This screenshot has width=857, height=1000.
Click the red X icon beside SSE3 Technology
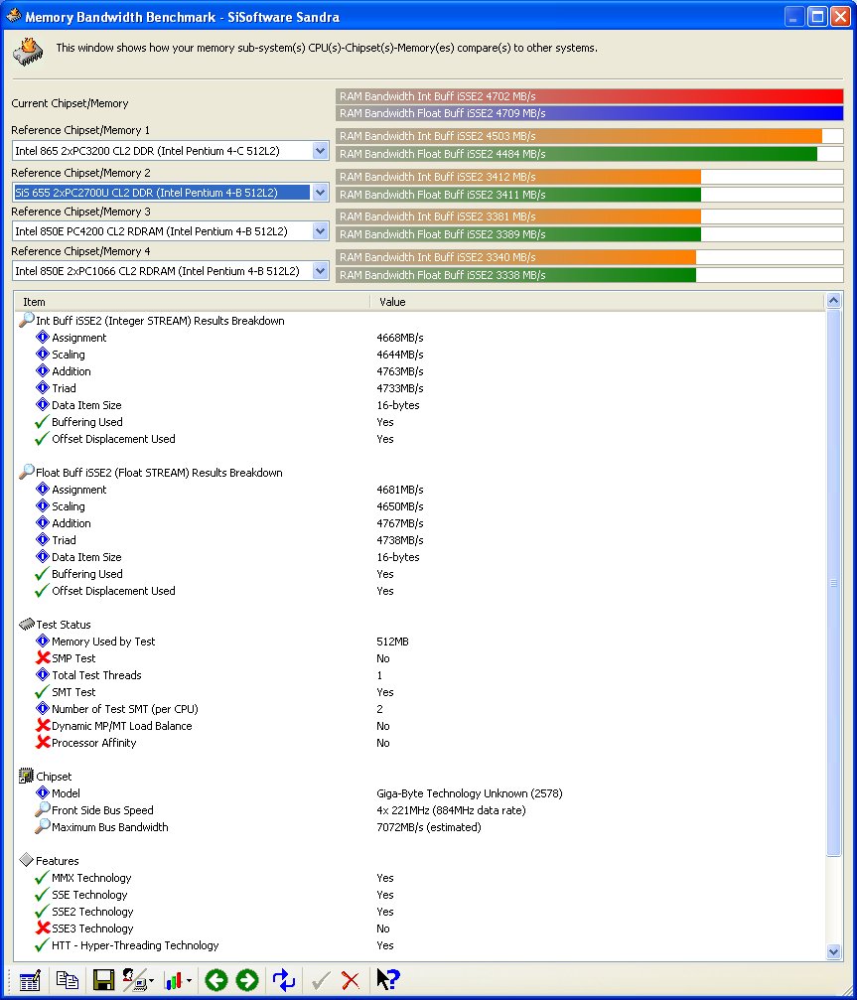(x=43, y=928)
